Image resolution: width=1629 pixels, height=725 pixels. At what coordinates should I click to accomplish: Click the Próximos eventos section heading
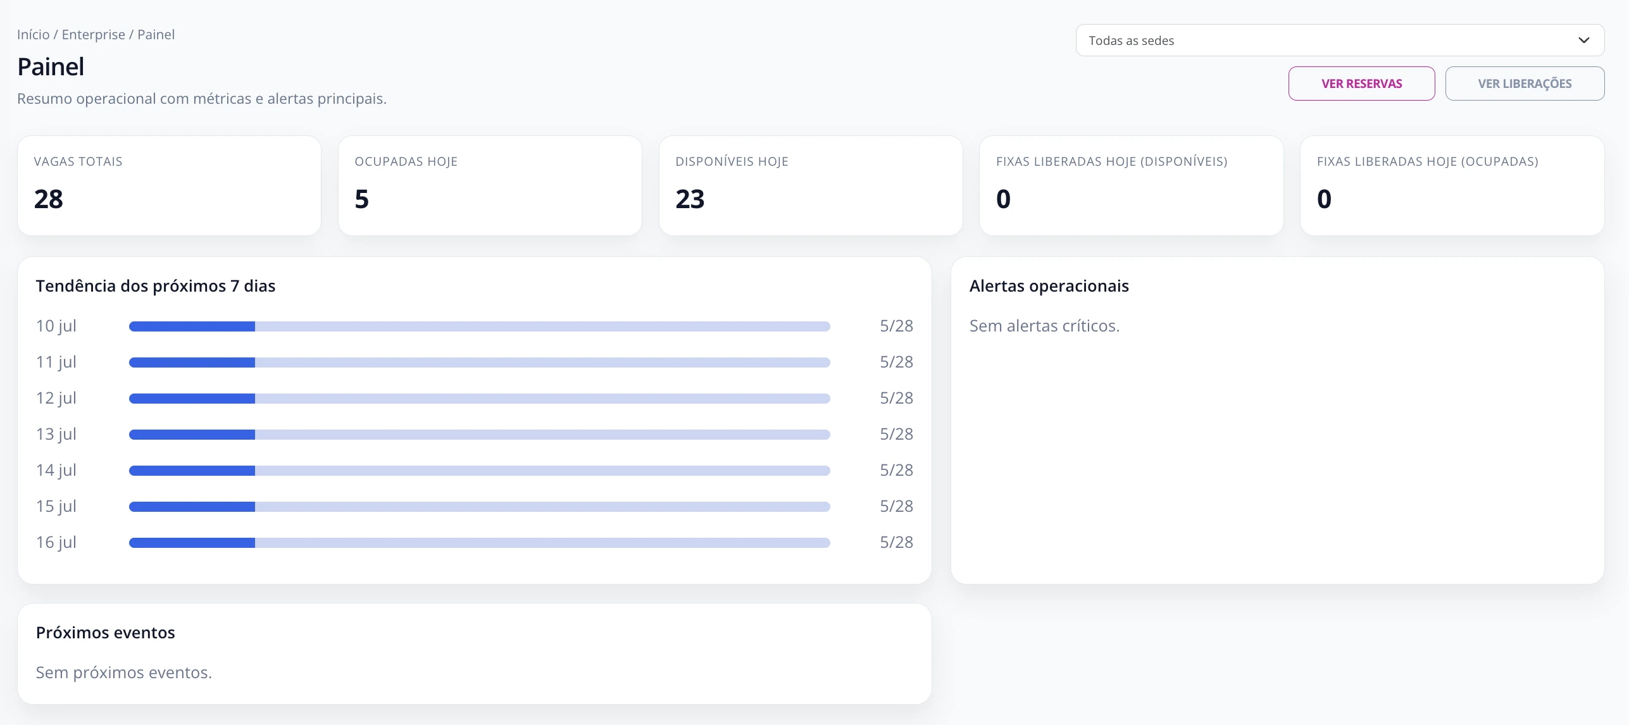tap(105, 633)
